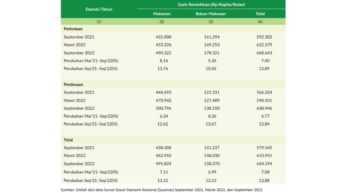This screenshot has height=193, width=343.
Task: Click the 'Sumber: Diolah dari data Survei' footnote
Action: pyautogui.click(x=162, y=190)
